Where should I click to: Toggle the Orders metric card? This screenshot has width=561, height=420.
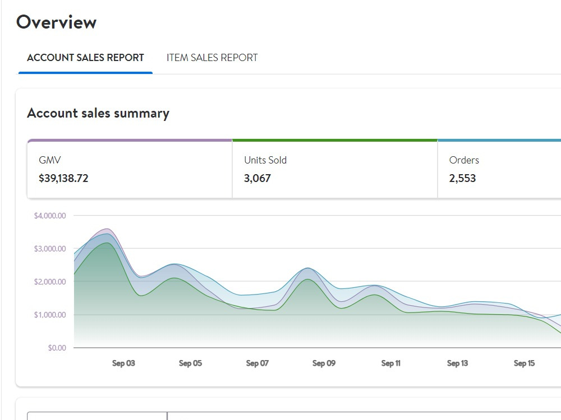tap(499, 170)
